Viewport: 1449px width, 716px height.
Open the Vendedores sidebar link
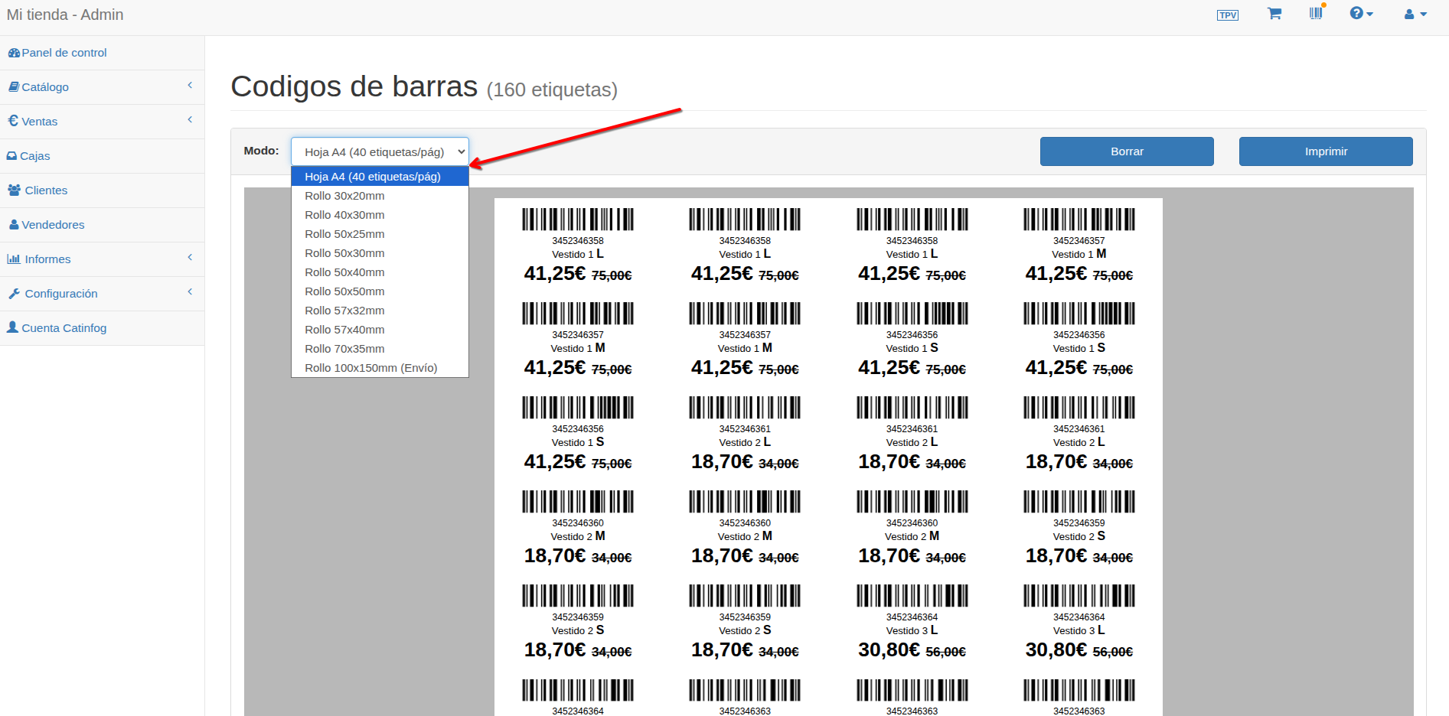pyautogui.click(x=53, y=225)
